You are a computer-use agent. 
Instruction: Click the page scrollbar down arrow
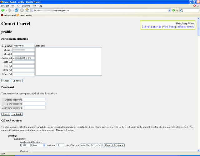click(198, 151)
